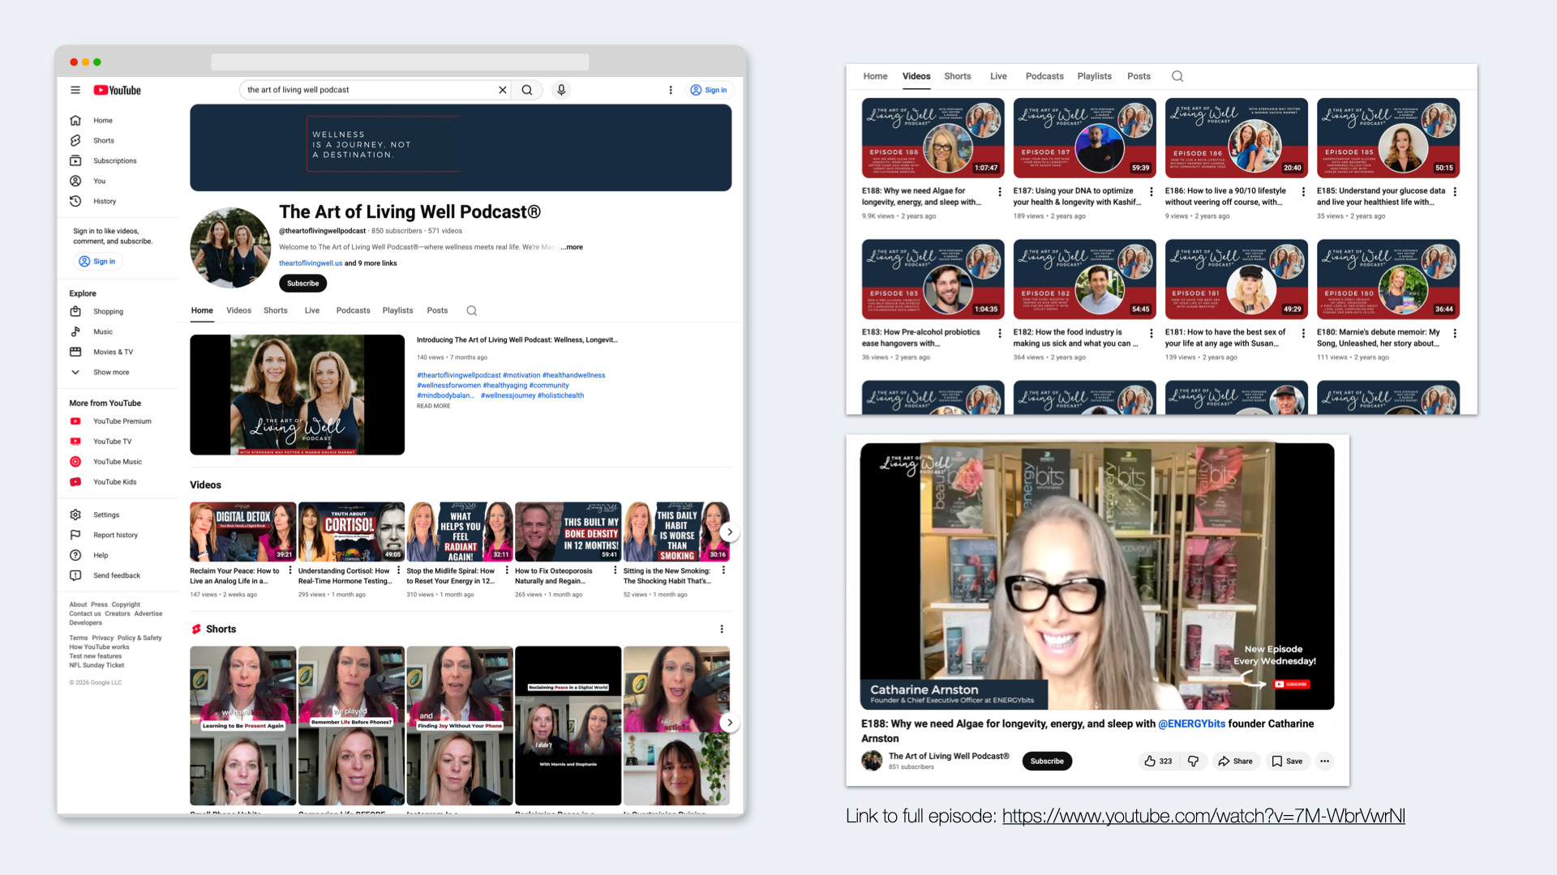Open the hamburger guide menu
Screen dimensions: 1557x875
[x=75, y=90]
